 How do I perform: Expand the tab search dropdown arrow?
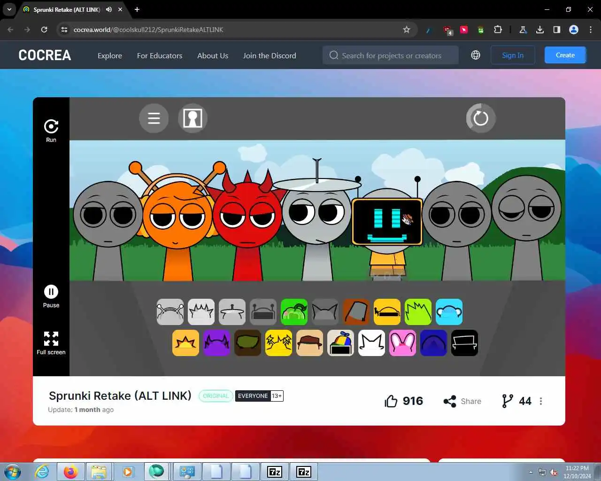coord(9,9)
